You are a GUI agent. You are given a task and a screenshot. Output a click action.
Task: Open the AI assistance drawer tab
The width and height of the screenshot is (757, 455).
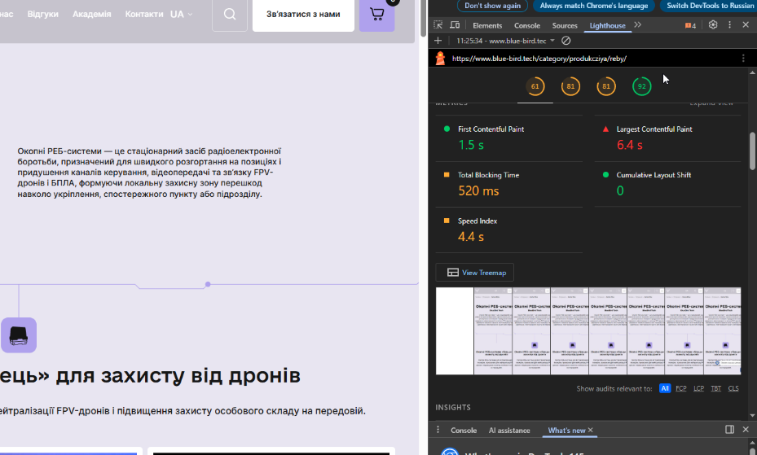(x=509, y=430)
